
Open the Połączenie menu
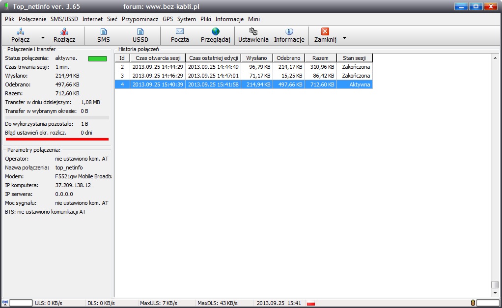click(32, 19)
